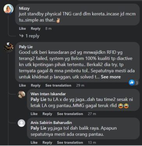Open Anis Sabirin Baharudin's name link
Screen dimensions: 142x146
51,123
